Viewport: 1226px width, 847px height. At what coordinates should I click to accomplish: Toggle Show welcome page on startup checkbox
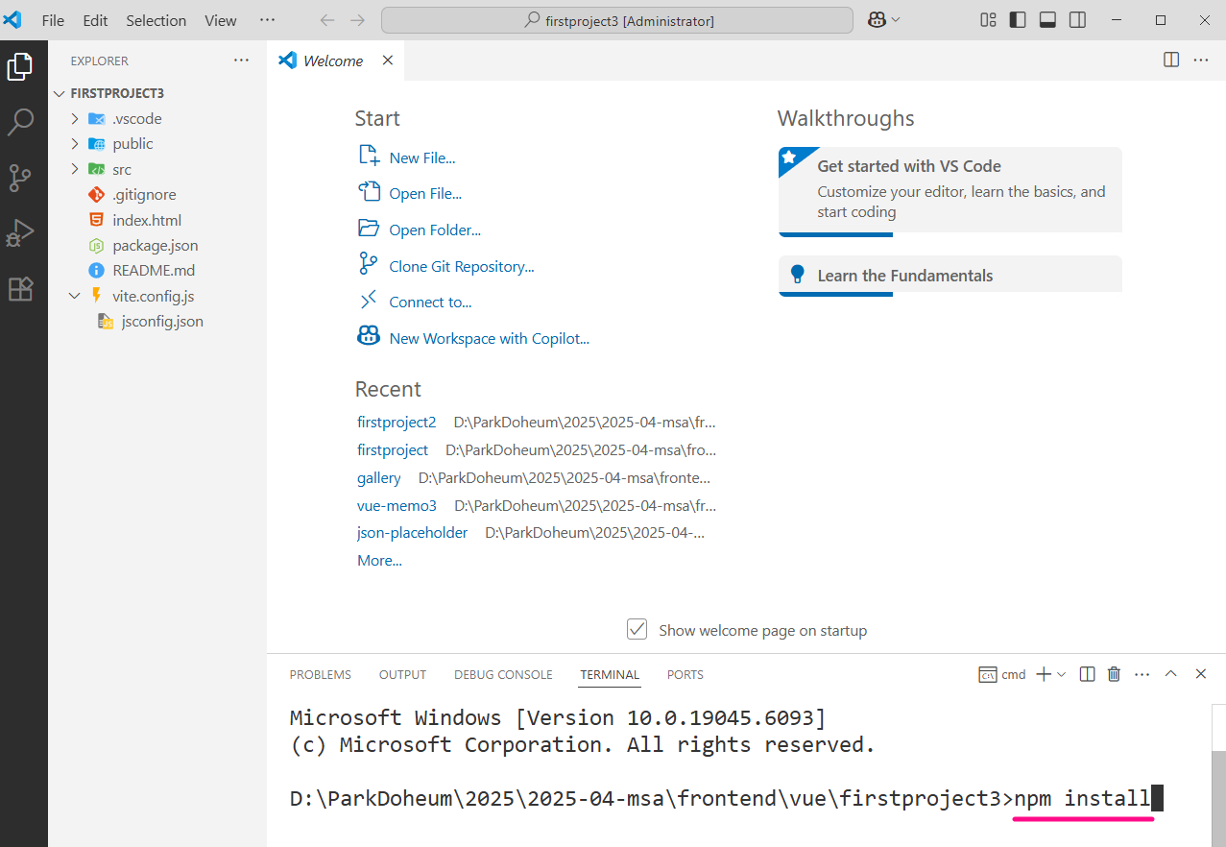coord(637,629)
